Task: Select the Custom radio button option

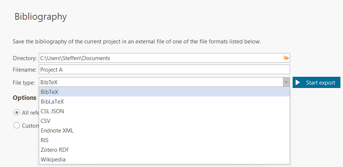Action: coord(16,125)
